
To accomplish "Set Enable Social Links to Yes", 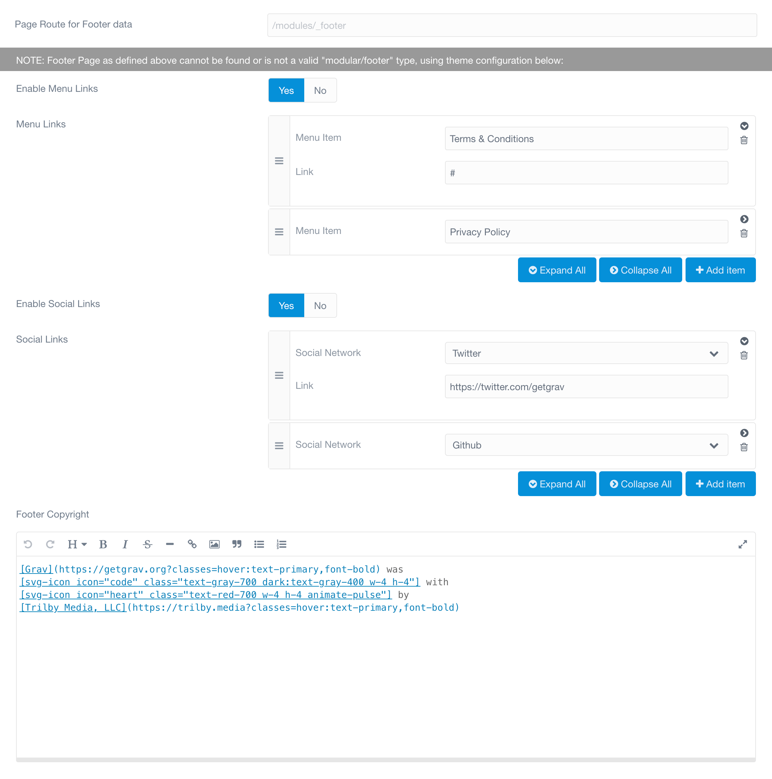I will [286, 306].
